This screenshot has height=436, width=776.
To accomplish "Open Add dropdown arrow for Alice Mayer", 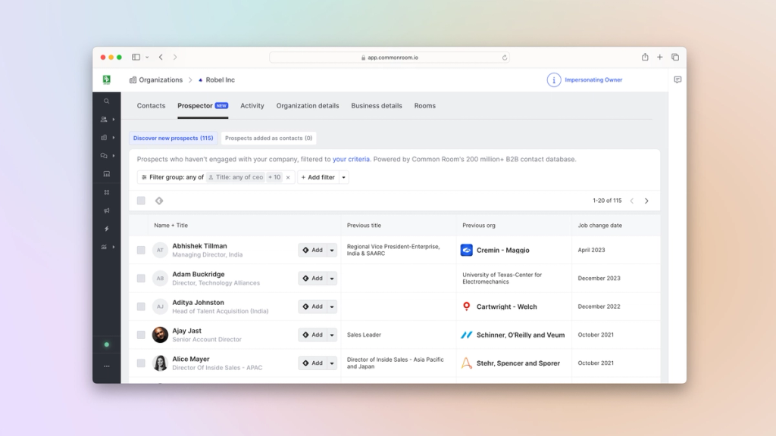I will pos(332,363).
